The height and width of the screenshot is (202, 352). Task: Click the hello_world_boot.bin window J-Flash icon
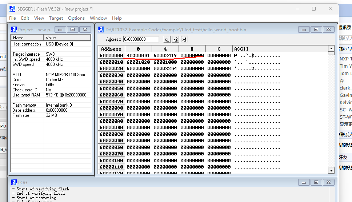101,29
